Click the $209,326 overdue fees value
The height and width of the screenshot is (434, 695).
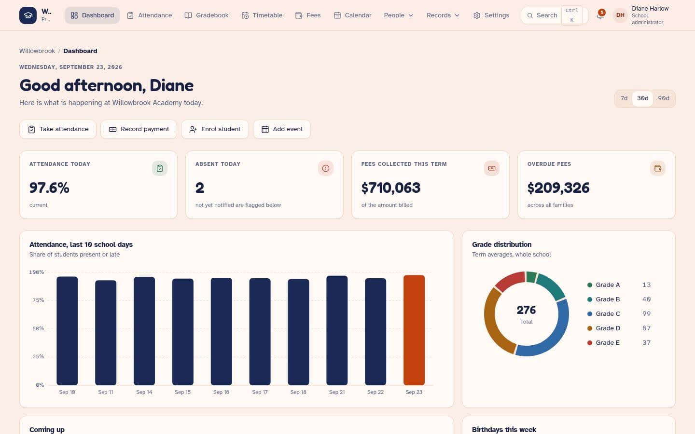coord(558,188)
